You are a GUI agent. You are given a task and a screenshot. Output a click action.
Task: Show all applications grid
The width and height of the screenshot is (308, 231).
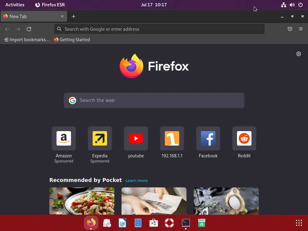click(299, 223)
